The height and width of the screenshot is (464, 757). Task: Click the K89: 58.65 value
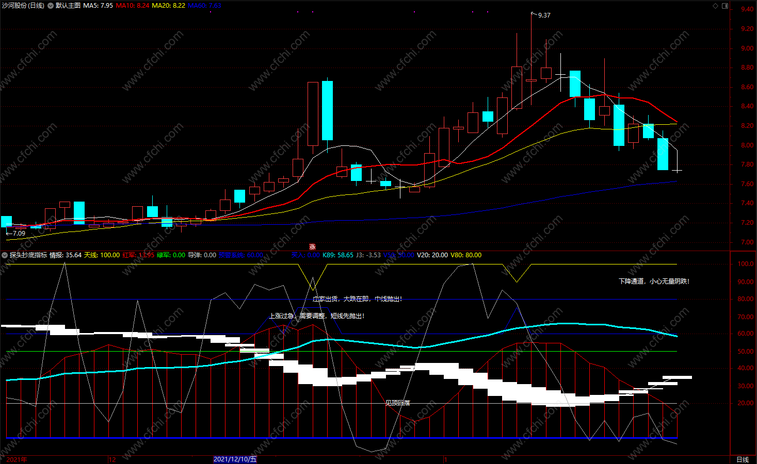(x=338, y=255)
